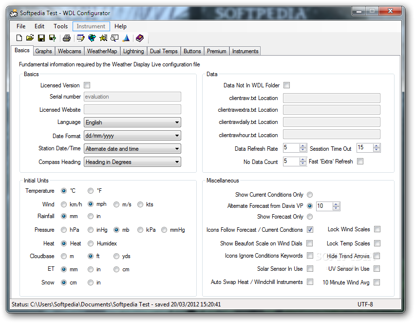415x323 pixels.
Task: Choose inHg pressure radio button
Action: coord(91,230)
